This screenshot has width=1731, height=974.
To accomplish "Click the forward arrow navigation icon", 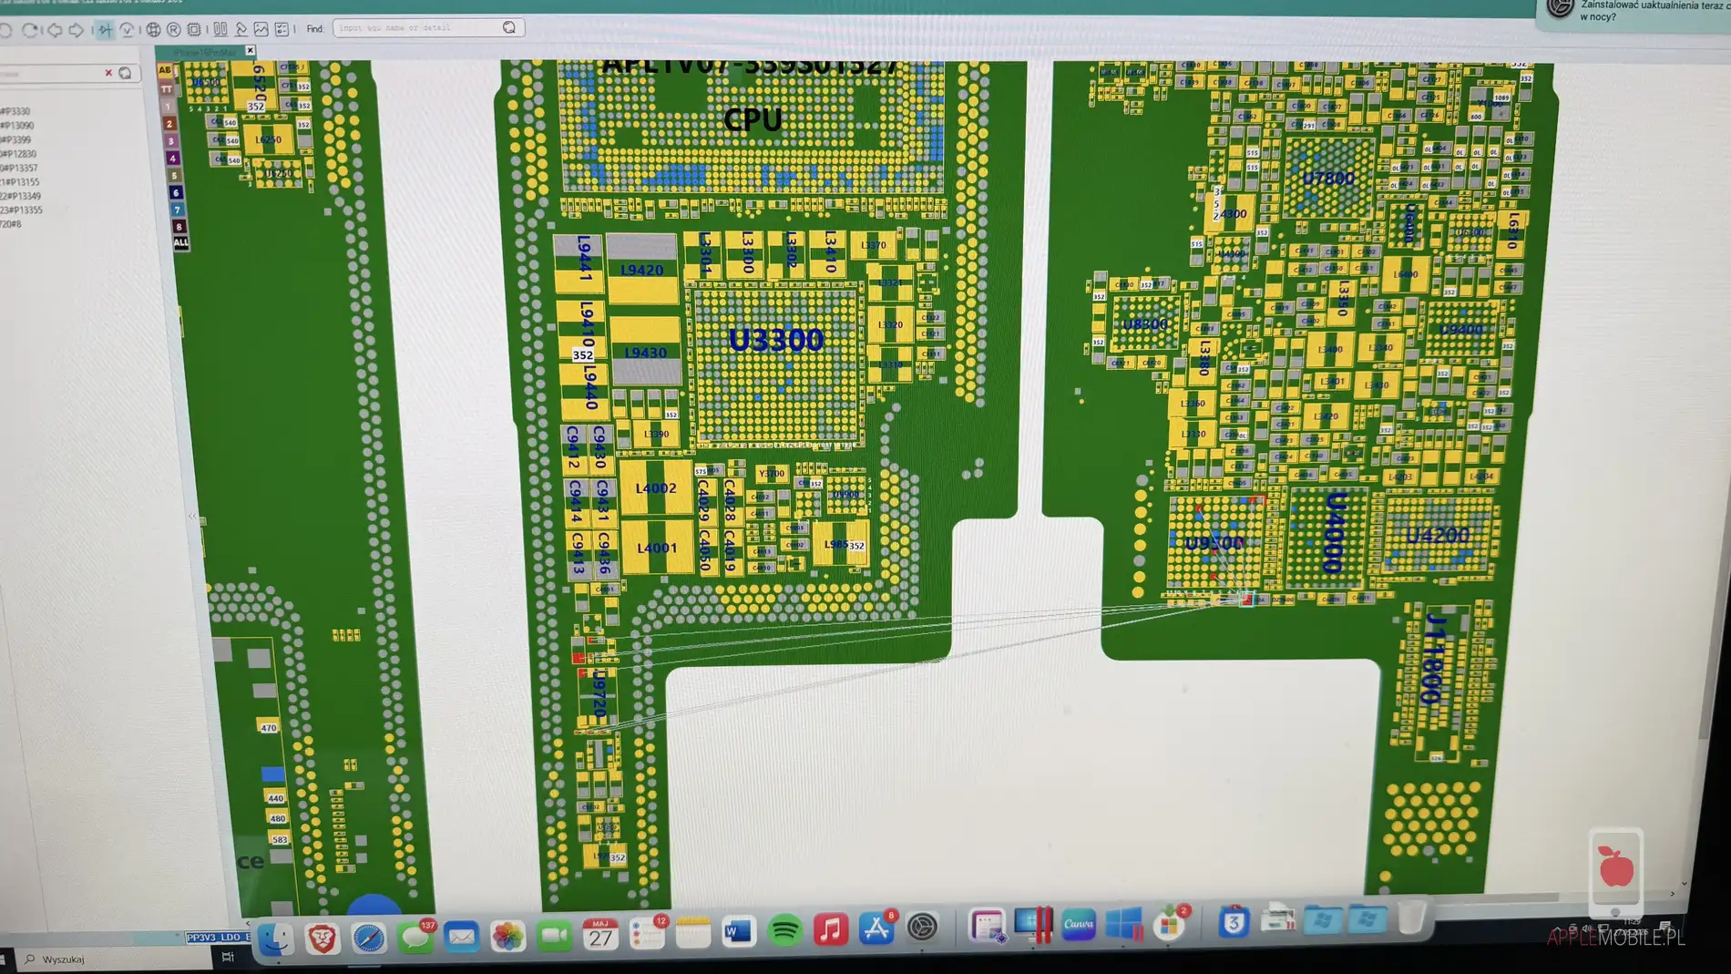I will [77, 30].
